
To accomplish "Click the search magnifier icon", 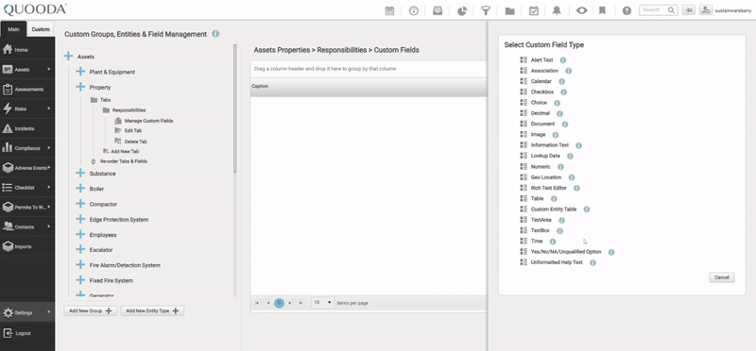I will point(671,9).
